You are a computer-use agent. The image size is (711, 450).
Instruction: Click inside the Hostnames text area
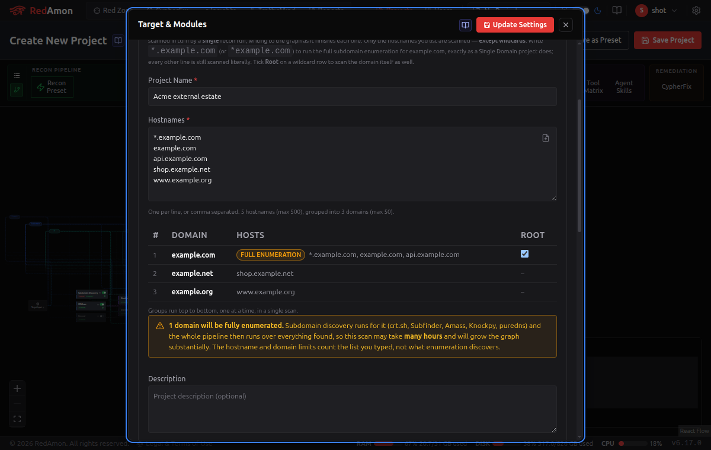[x=352, y=164]
